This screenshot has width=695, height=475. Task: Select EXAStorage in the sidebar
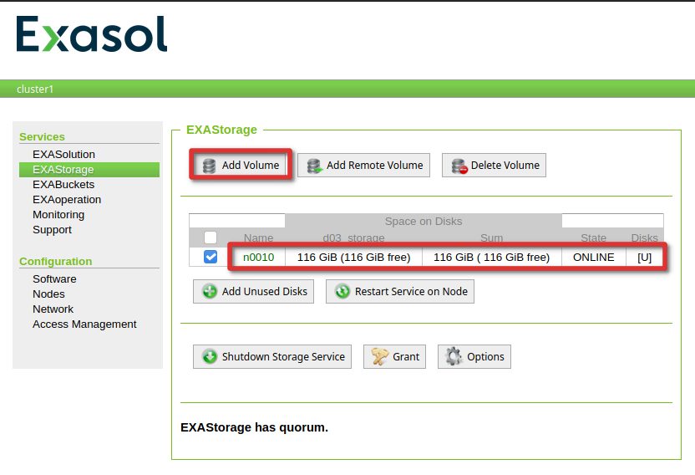click(x=89, y=170)
